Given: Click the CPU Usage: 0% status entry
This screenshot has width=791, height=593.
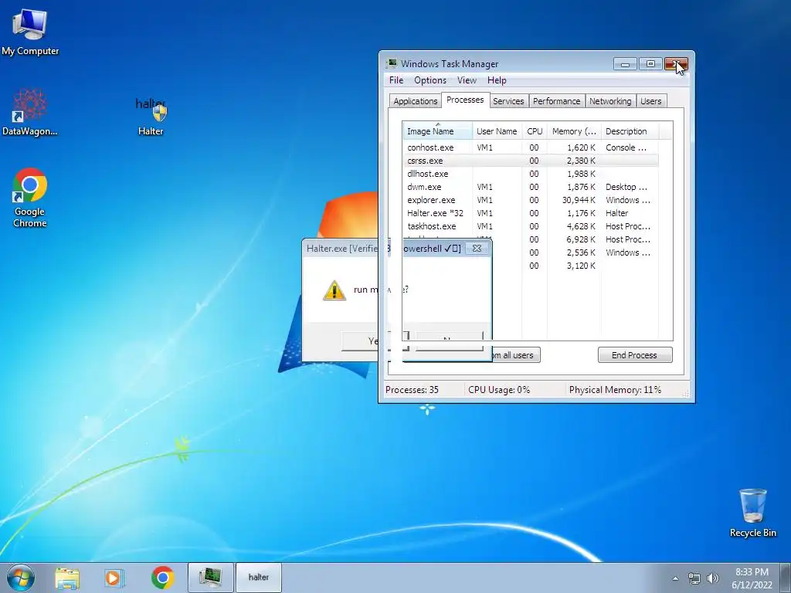Looking at the screenshot, I should (499, 390).
